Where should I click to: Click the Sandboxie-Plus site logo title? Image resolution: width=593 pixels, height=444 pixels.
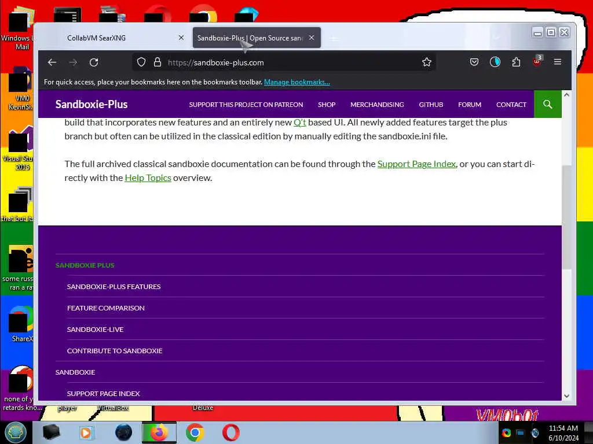pos(91,104)
